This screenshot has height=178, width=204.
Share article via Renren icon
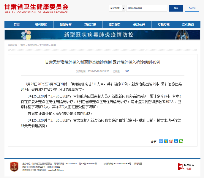(176, 141)
